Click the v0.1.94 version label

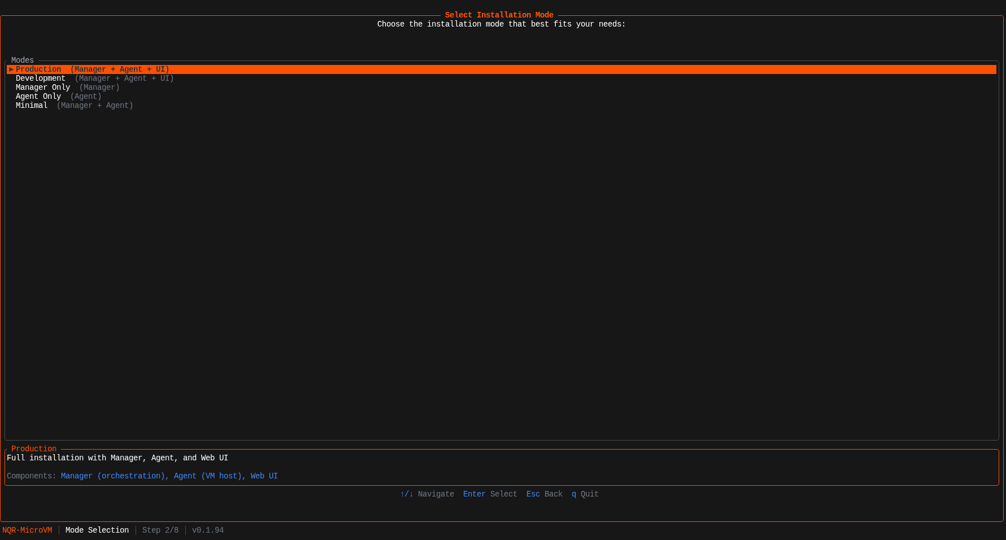coord(207,530)
